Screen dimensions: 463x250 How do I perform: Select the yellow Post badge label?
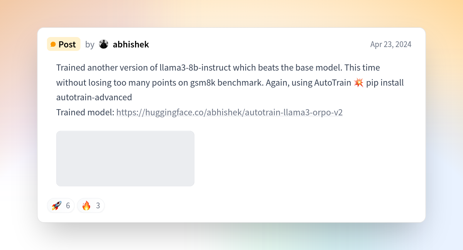tap(64, 44)
